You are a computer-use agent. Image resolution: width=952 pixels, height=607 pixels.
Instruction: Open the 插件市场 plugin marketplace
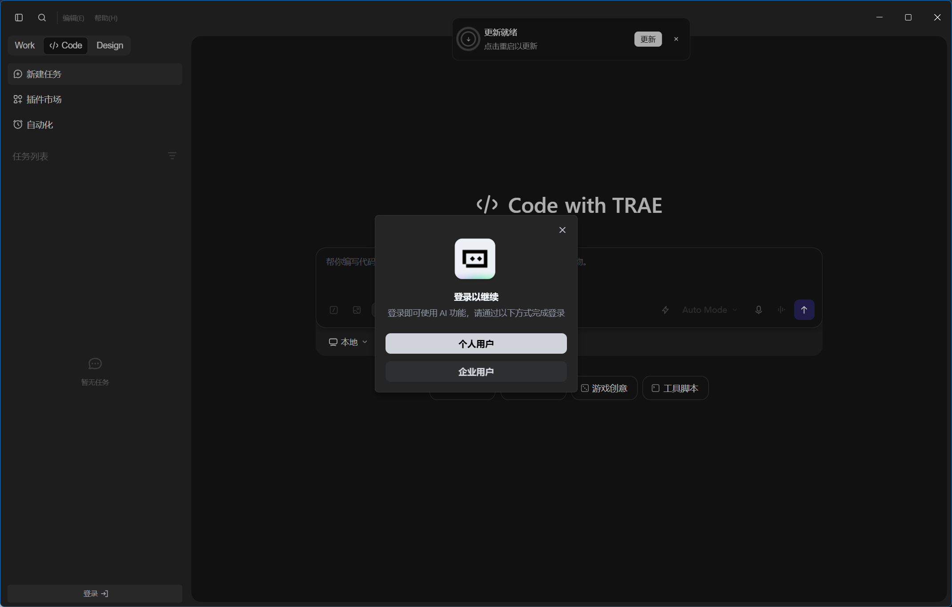(x=95, y=99)
